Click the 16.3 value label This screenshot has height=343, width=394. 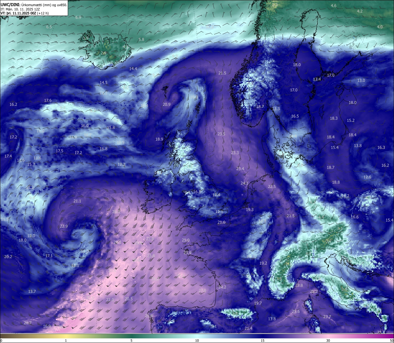pos(381,148)
